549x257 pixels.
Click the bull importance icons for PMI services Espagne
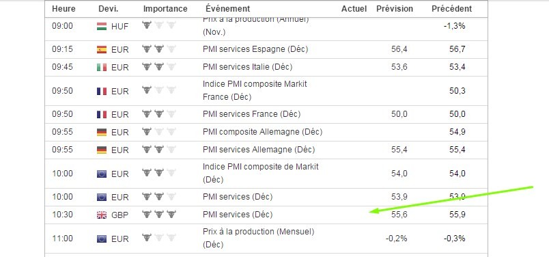coord(158,49)
